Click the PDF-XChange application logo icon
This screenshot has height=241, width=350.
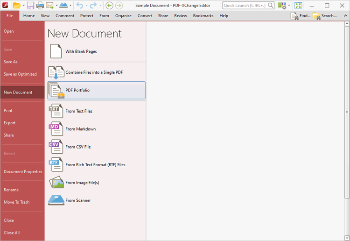(5, 5)
